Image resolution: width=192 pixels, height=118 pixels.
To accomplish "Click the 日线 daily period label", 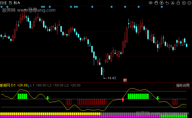I will (x=4, y=2).
